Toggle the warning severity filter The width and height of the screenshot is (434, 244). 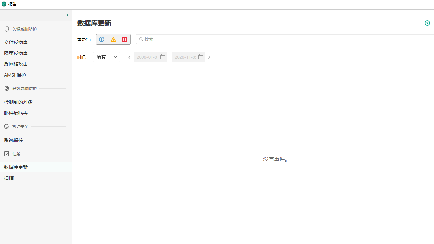tap(113, 39)
